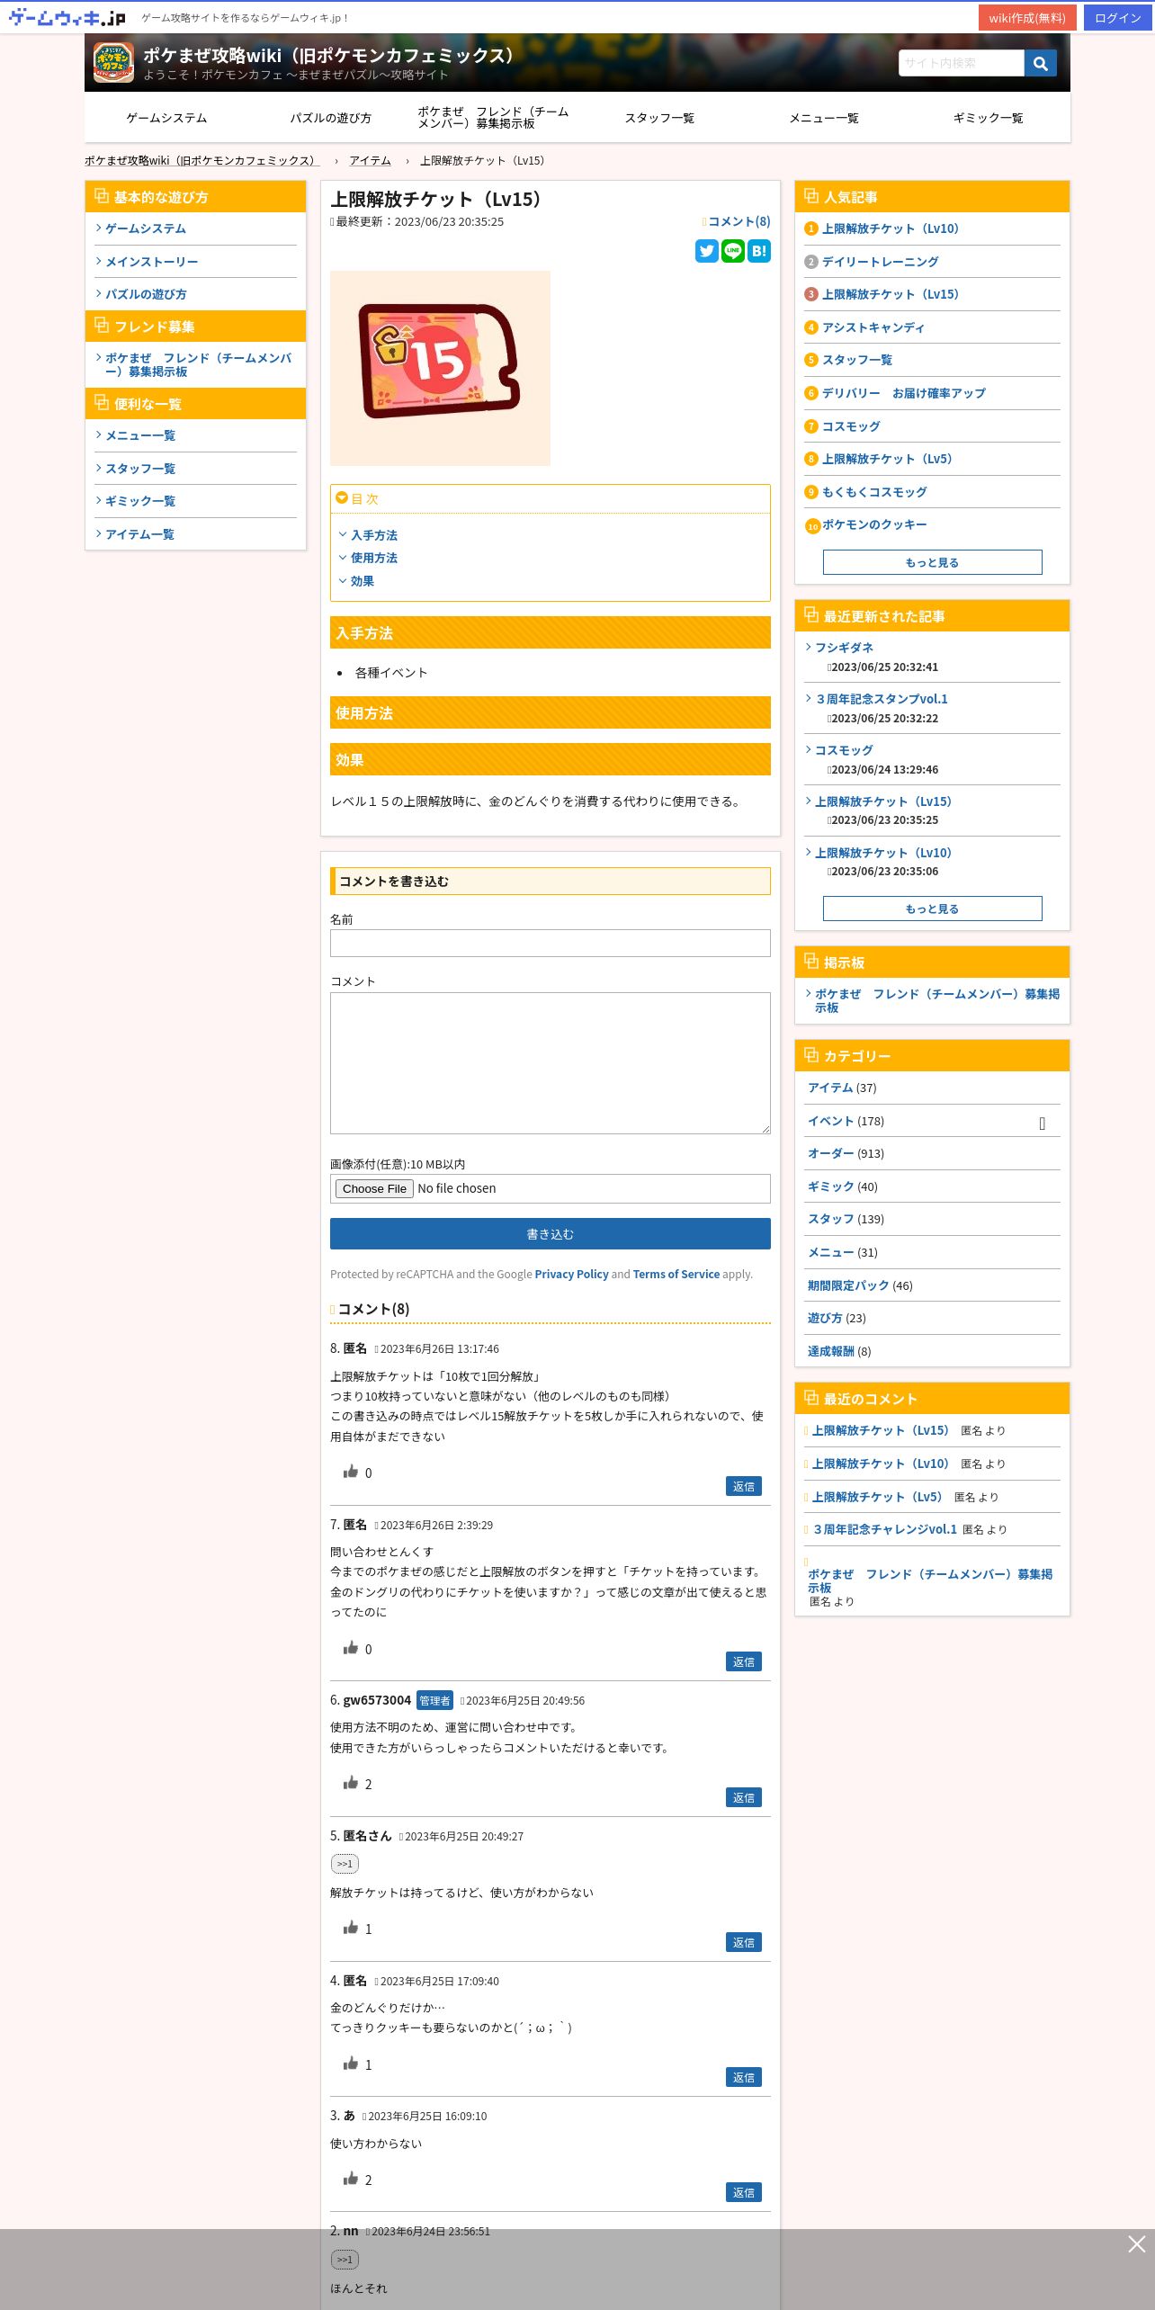
Task: Open フレンド募集掲示板 in the nav menu
Action: pos(495,118)
